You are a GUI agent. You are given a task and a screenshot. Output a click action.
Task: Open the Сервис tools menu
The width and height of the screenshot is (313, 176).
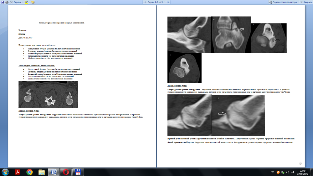click(x=16, y=2)
